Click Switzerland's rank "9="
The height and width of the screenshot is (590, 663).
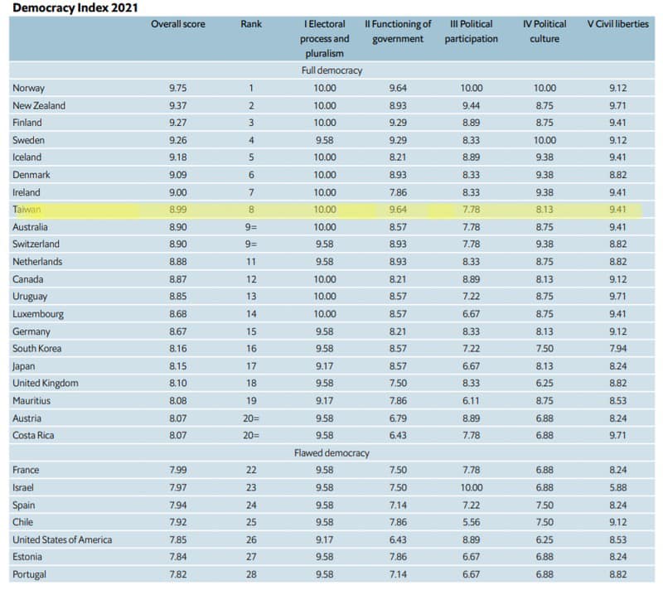click(x=251, y=244)
